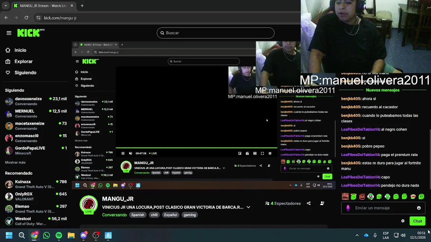Open davooxeneize channel in sidebar
Screen dimensions: 431x242
pos(36,101)
